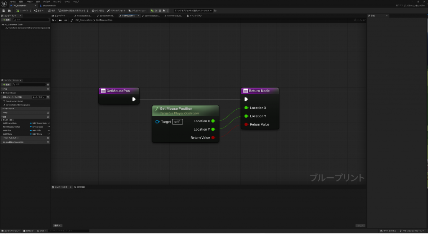This screenshot has width=428, height=234.
Task: Open the 差分 diff dropdown
Action: click(39, 10)
